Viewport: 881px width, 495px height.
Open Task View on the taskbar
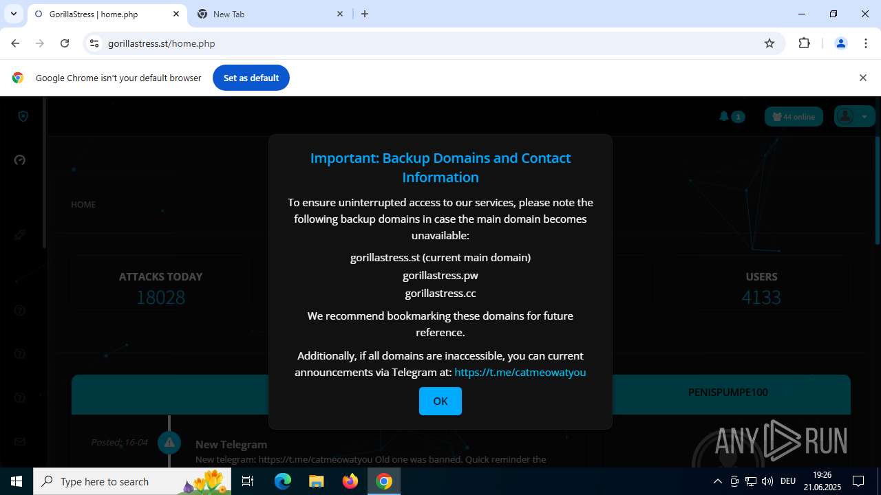click(x=248, y=481)
